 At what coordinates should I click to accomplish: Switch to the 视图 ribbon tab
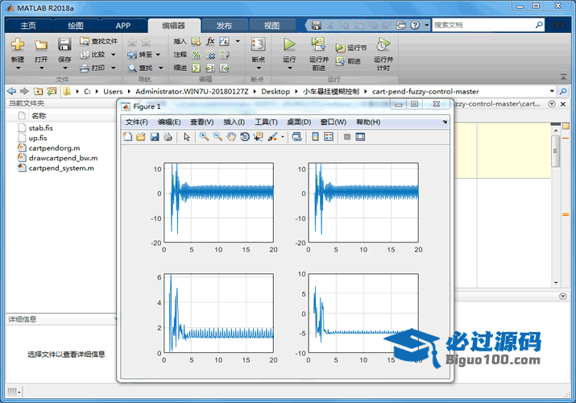tap(271, 26)
